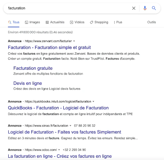Image resolution: width=164 pixels, height=160 pixels.
Task: Switch to the Tous results tab
Action: tap(14, 22)
